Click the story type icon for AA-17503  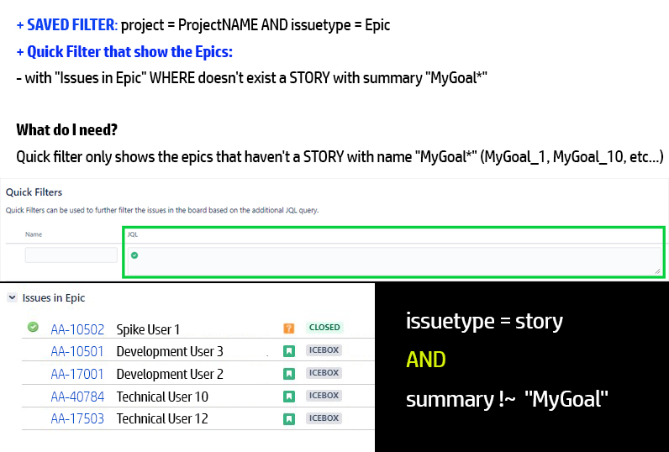tap(289, 418)
